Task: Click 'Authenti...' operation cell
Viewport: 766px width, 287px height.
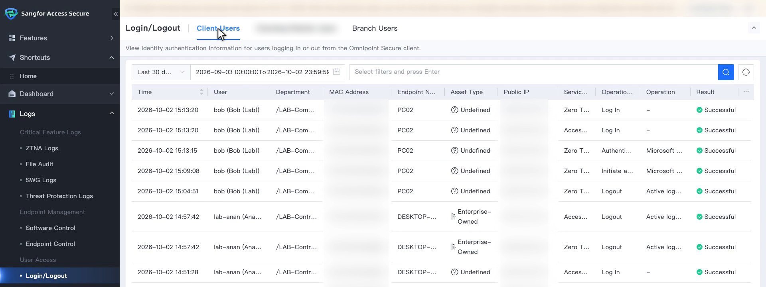Action: click(x=616, y=151)
